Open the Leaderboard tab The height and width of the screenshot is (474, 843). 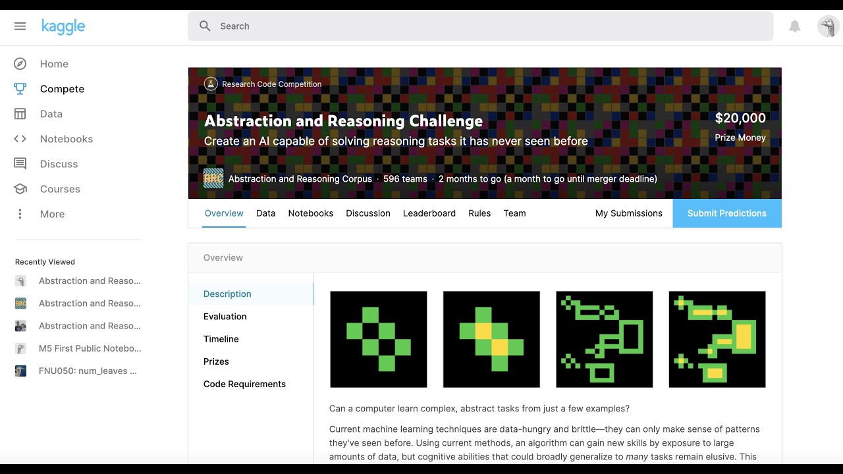coord(429,213)
